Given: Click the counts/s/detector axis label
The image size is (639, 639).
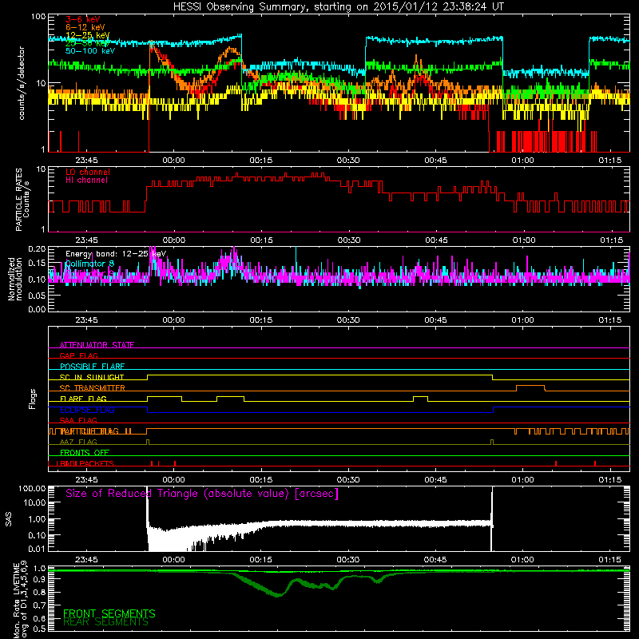Looking at the screenshot, I should click(22, 83).
